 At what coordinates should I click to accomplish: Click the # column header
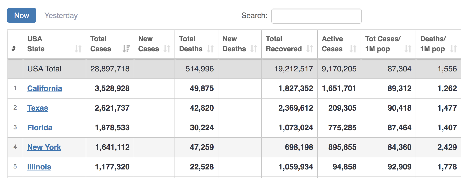point(14,49)
